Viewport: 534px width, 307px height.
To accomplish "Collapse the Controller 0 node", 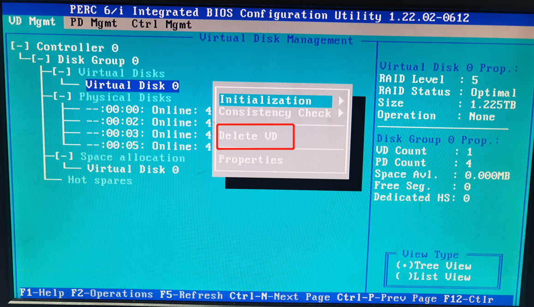I will [x=20, y=46].
